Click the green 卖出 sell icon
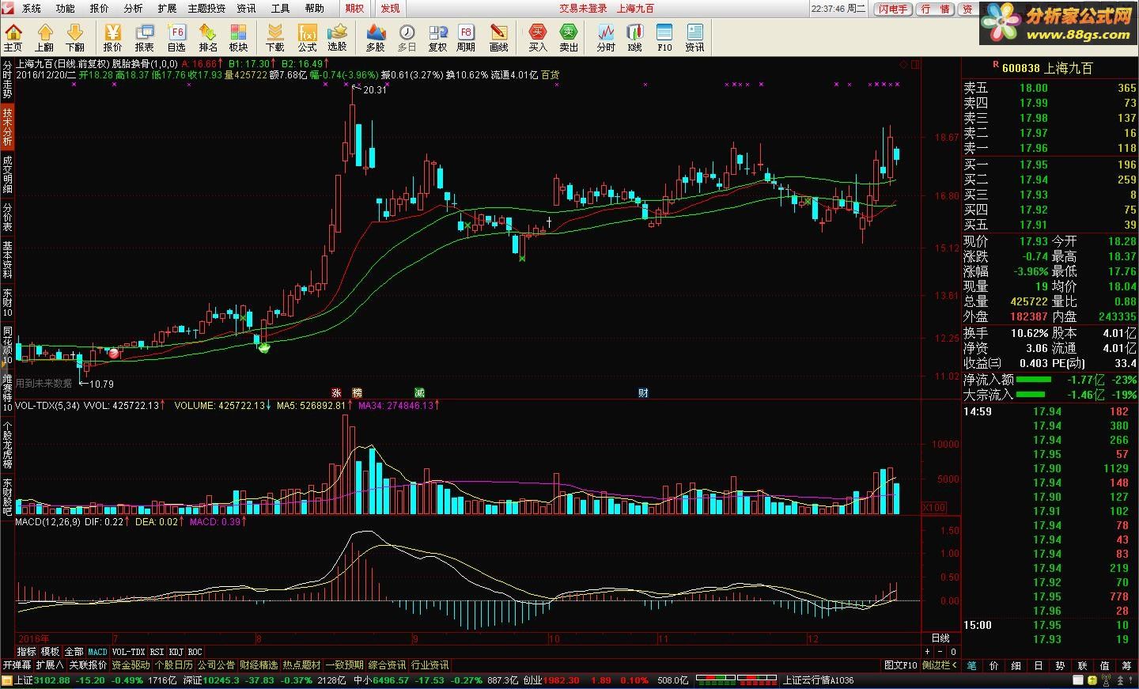 click(569, 37)
